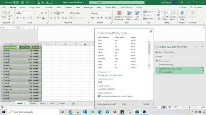
Task: Toggle Italic formatting
Action: tap(21, 18)
